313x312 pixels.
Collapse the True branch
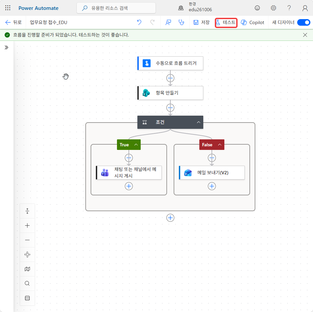136,145
